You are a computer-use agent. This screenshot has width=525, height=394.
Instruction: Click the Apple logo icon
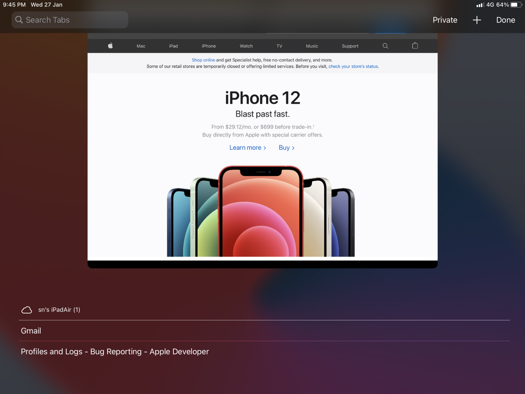[x=110, y=46]
